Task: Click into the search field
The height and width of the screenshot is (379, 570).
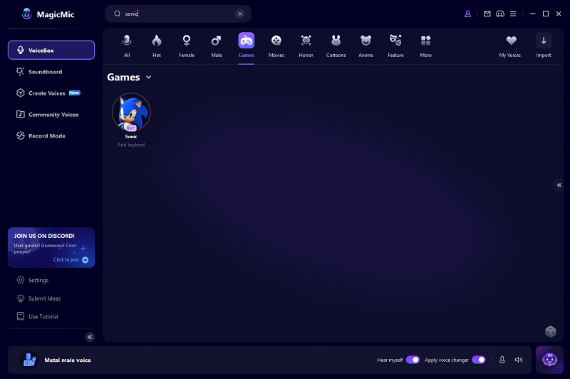Action: (178, 14)
